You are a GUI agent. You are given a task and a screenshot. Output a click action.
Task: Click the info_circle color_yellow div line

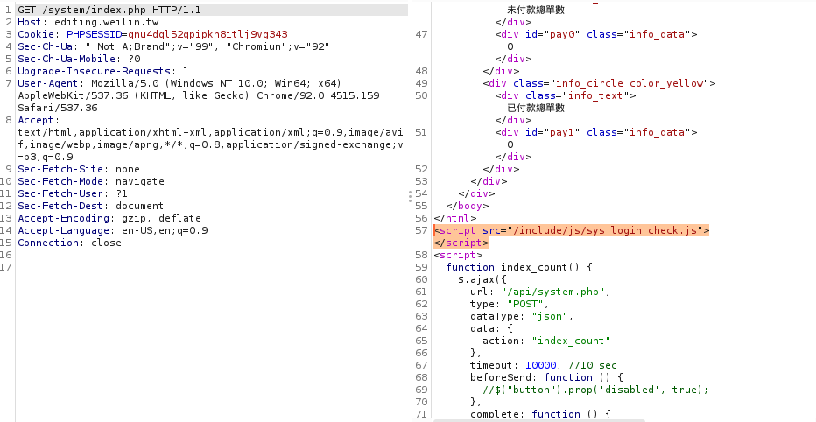(599, 83)
